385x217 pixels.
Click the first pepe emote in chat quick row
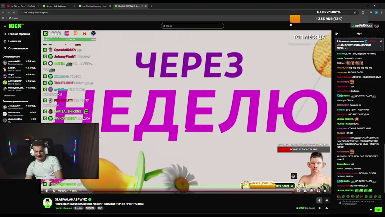pyautogui.click(x=339, y=197)
